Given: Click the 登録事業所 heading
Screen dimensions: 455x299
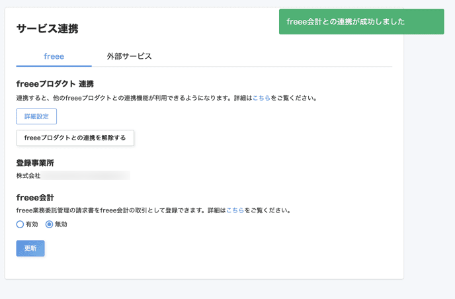Looking at the screenshot, I should pos(35,163).
